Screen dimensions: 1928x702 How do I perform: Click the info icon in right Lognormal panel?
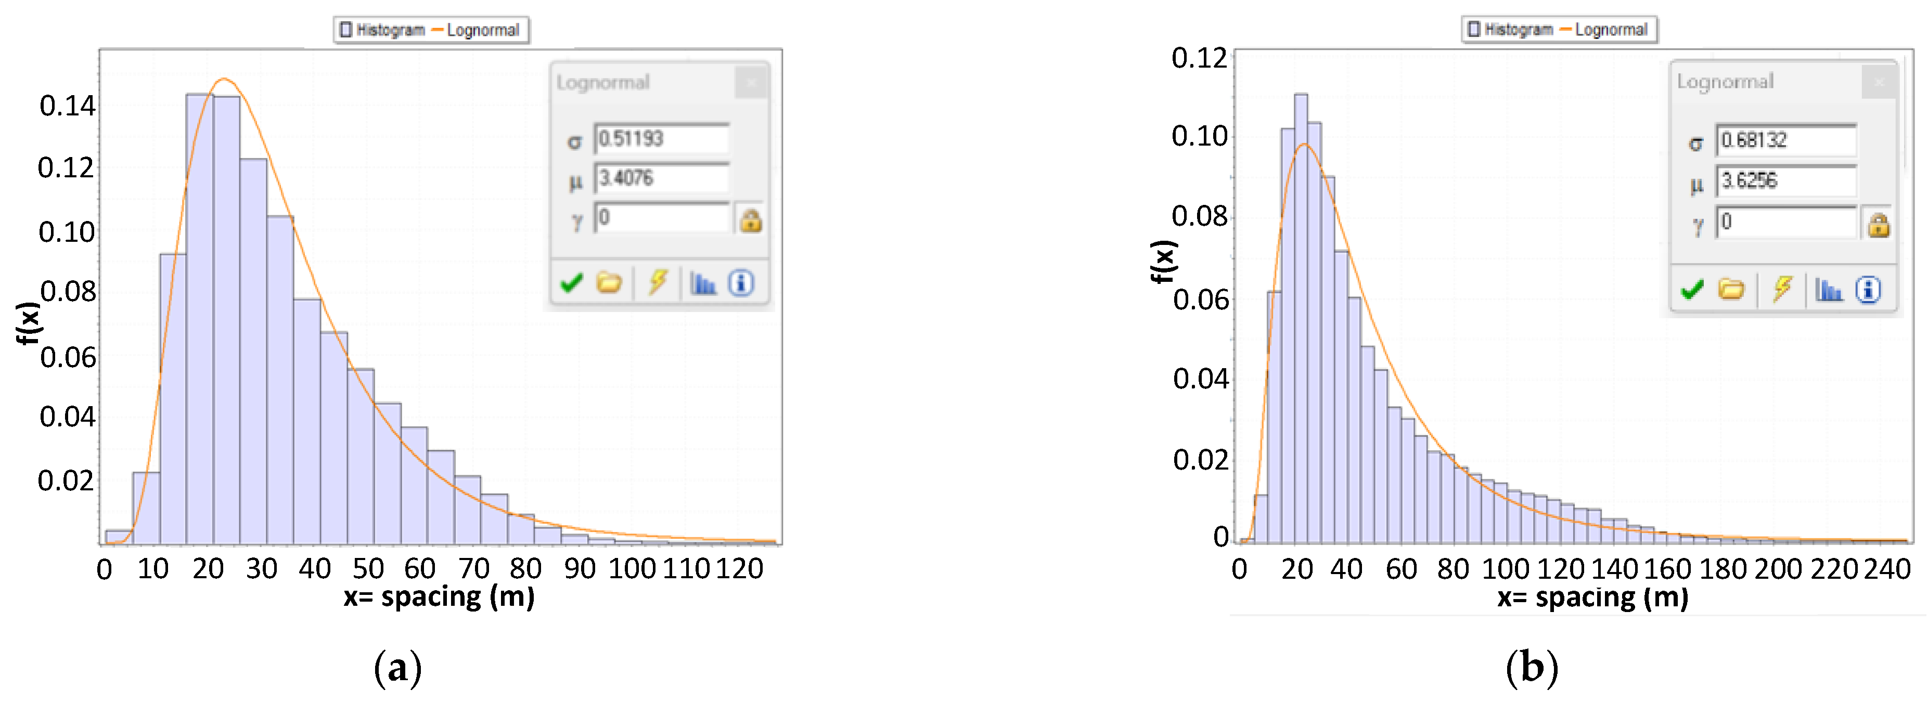(x=1868, y=289)
